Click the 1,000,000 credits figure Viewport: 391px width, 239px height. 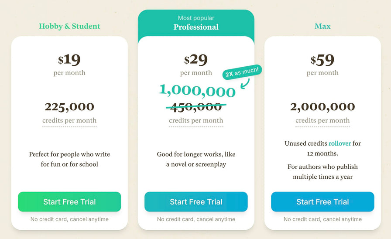[197, 90]
